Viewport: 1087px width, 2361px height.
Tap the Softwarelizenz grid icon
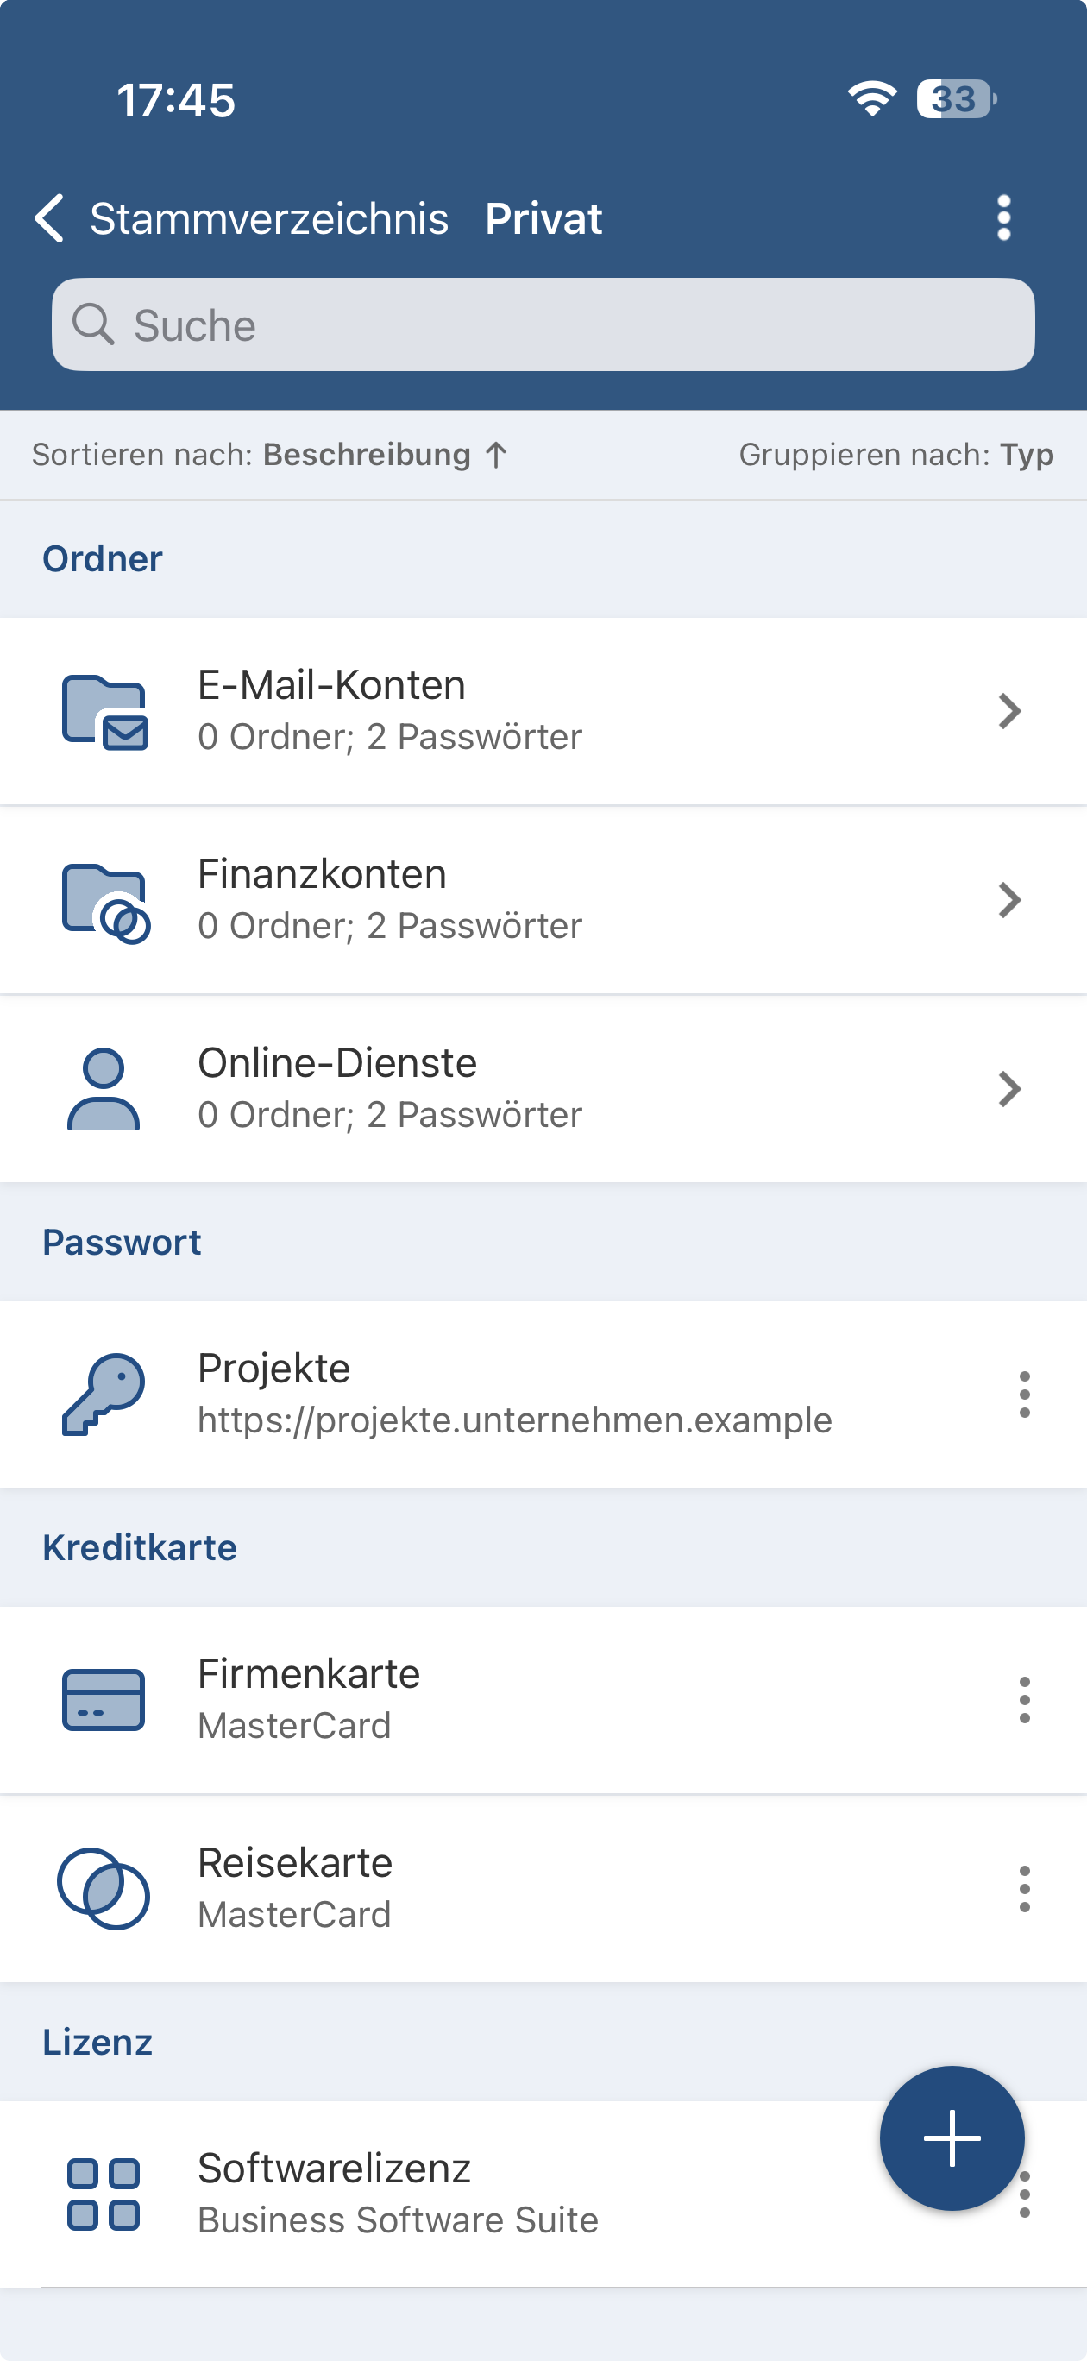pos(104,2194)
